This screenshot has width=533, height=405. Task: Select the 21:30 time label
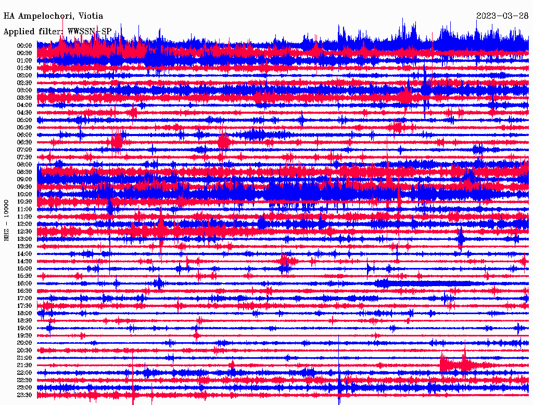pyautogui.click(x=24, y=366)
